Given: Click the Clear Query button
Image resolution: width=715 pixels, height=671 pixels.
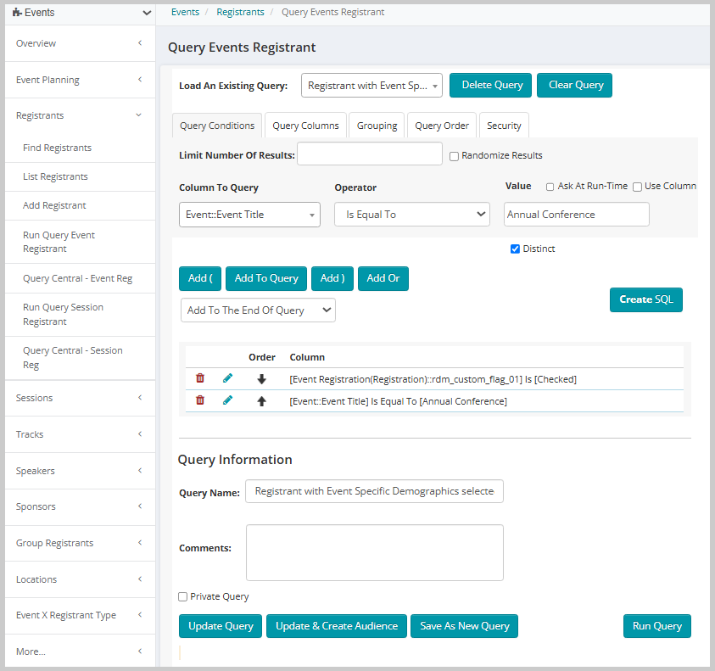Looking at the screenshot, I should coord(574,86).
